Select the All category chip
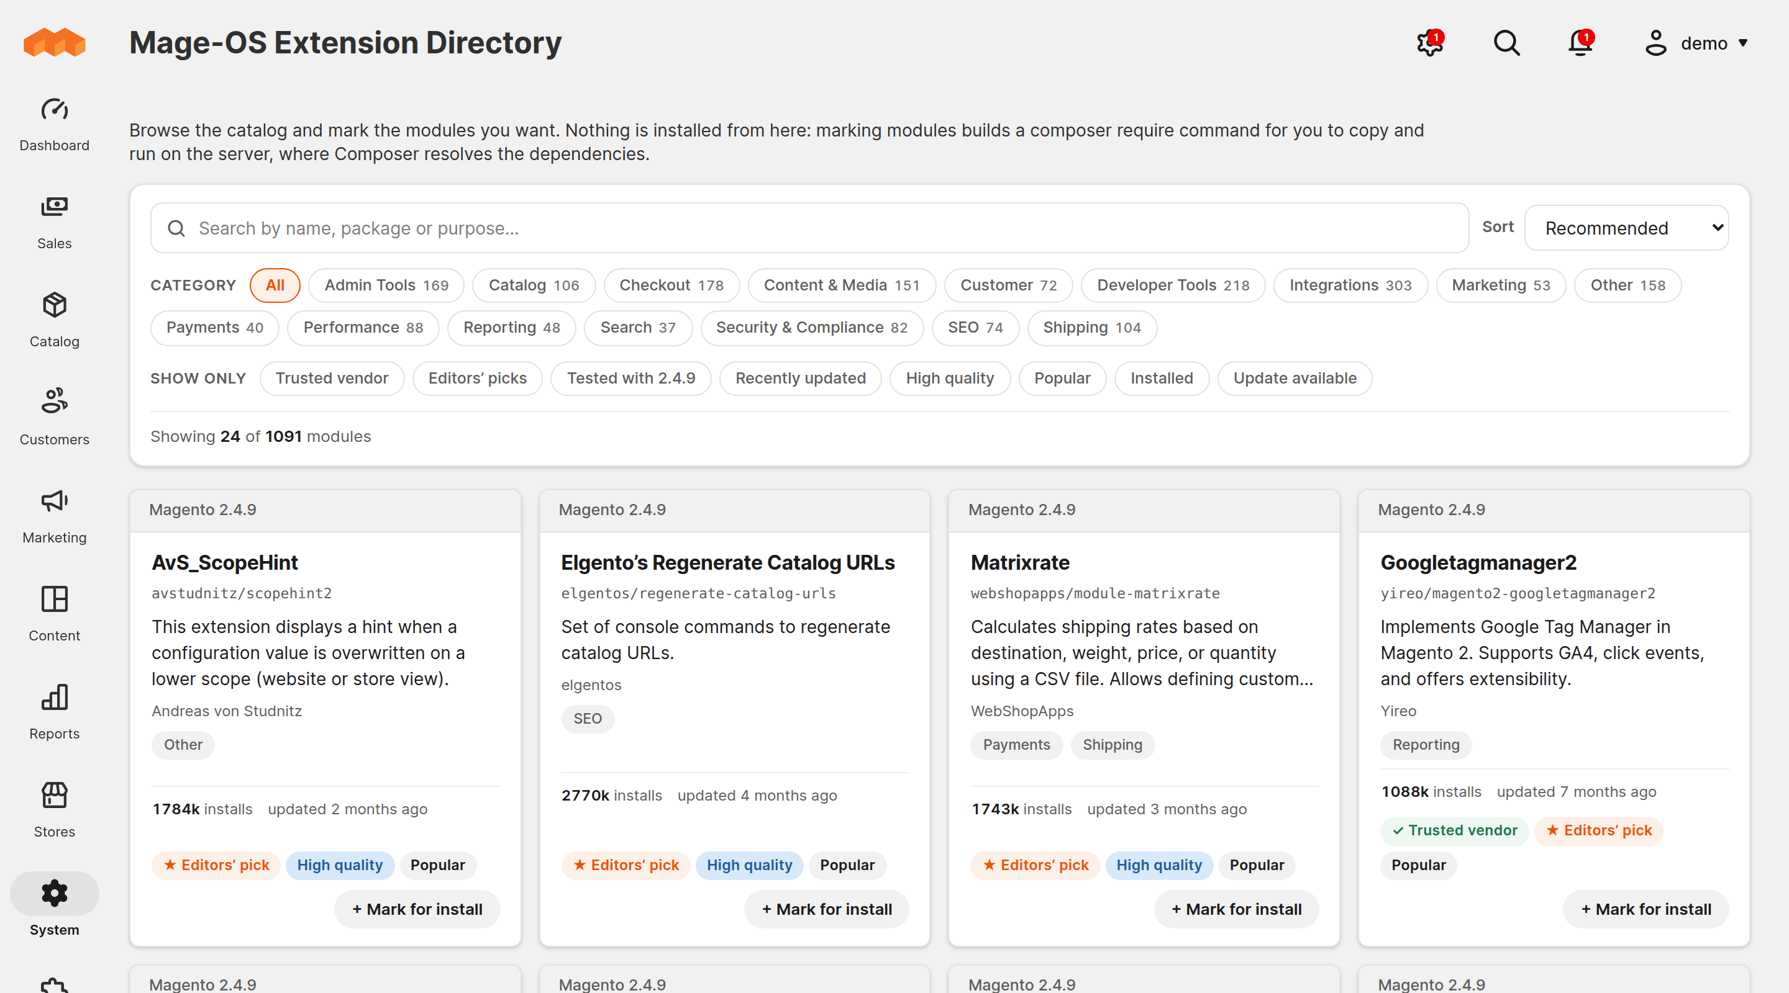 275,285
